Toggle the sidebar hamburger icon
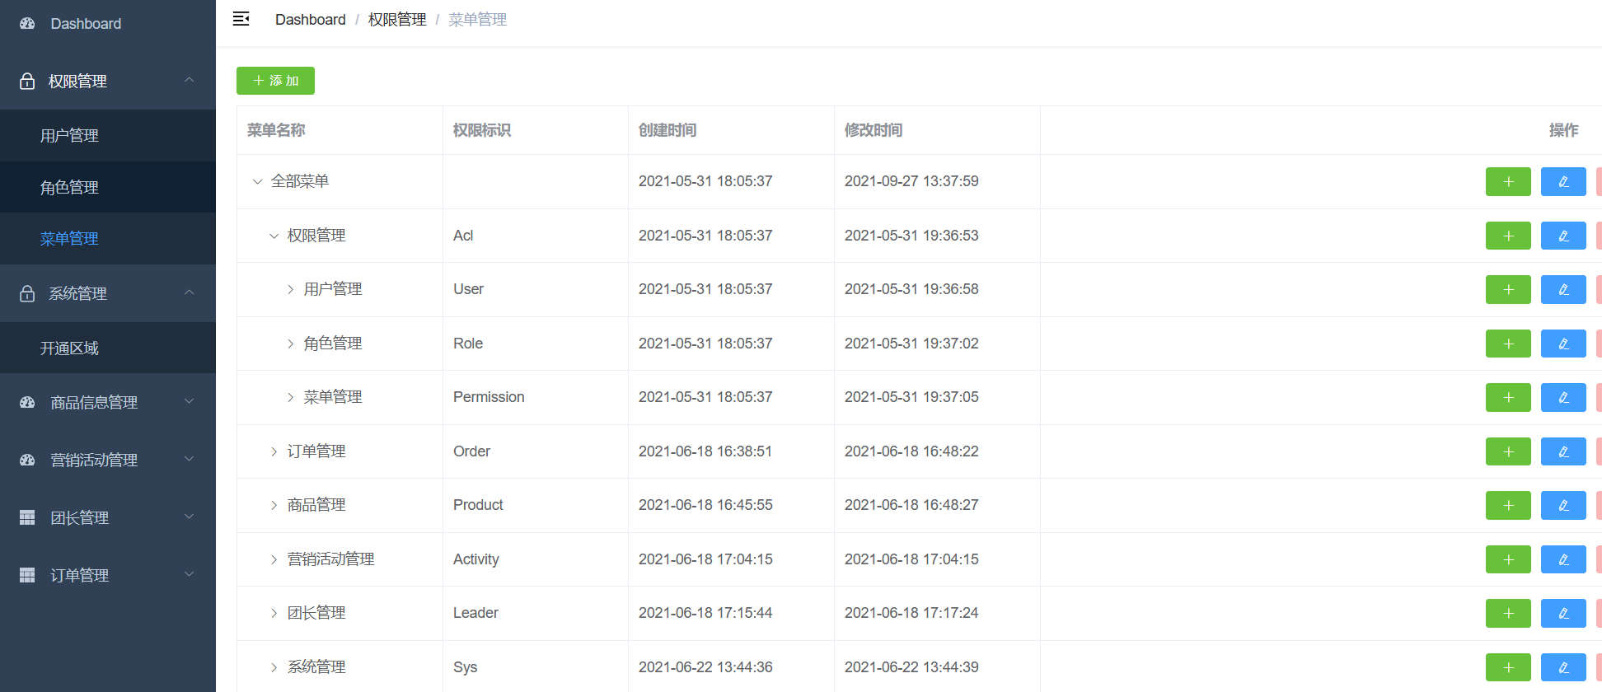Image resolution: width=1602 pixels, height=692 pixels. coord(241,19)
